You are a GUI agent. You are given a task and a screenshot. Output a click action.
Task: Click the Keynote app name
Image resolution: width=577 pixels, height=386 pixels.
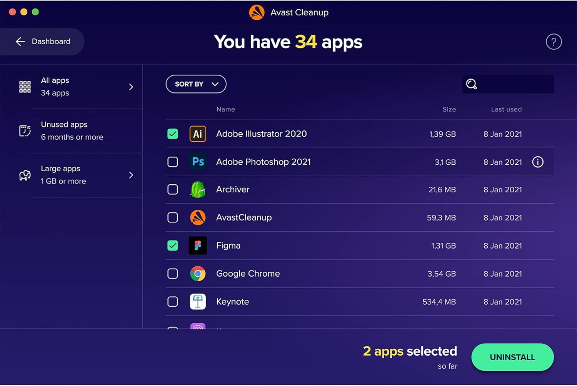(232, 302)
